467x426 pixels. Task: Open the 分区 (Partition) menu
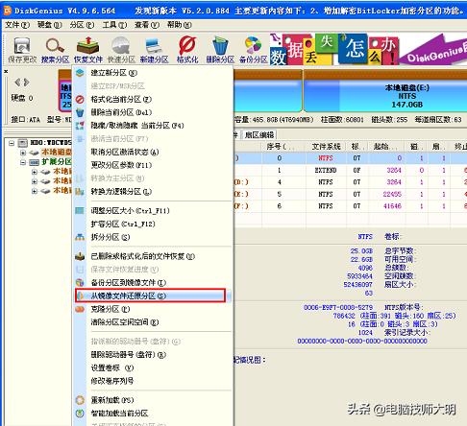pyautogui.click(x=82, y=25)
